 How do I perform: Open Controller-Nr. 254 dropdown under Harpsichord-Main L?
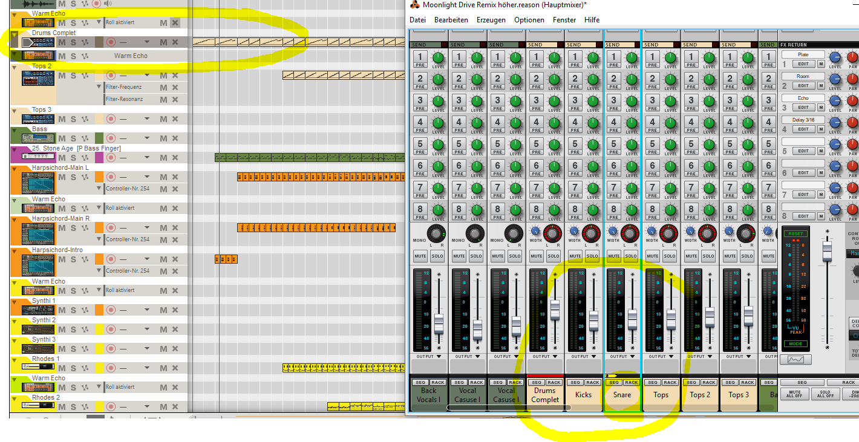[x=100, y=189]
